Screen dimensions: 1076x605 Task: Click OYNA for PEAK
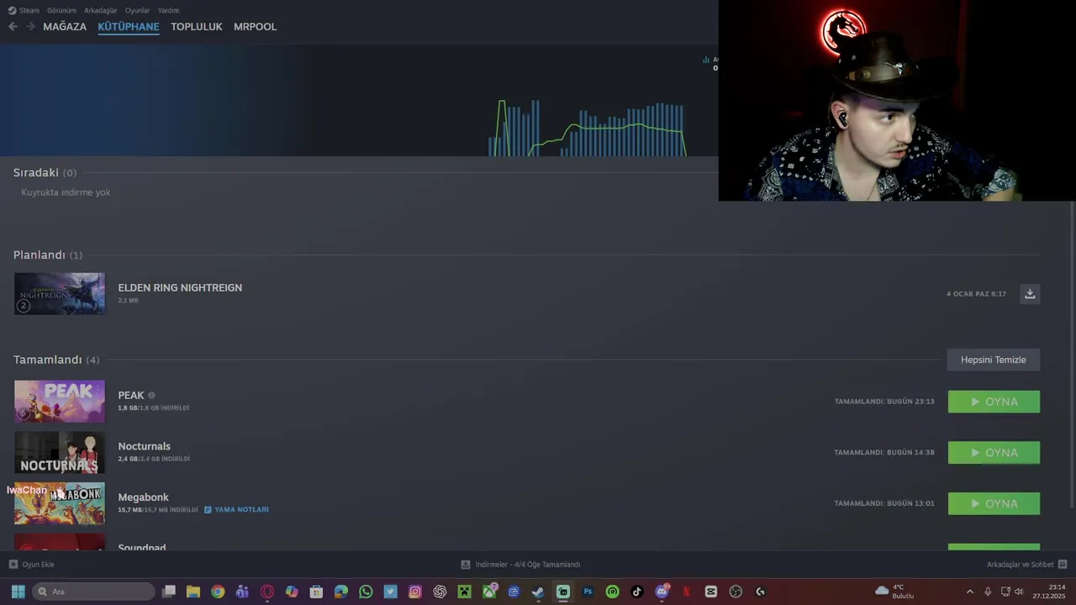click(994, 402)
